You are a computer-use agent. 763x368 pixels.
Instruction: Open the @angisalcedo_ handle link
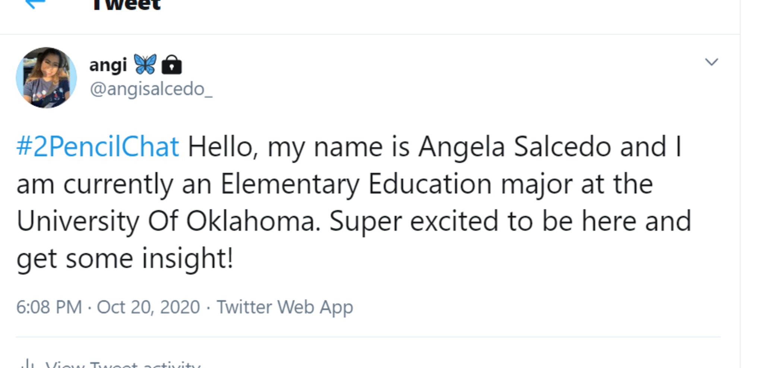(151, 89)
